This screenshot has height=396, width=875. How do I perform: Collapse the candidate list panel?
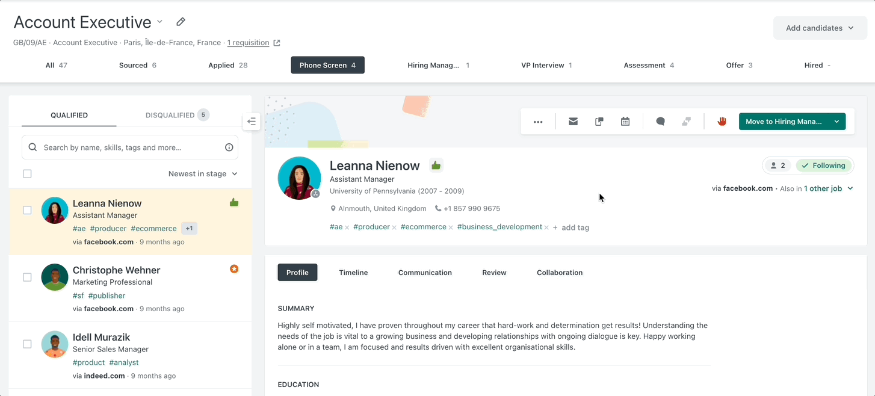pos(252,122)
